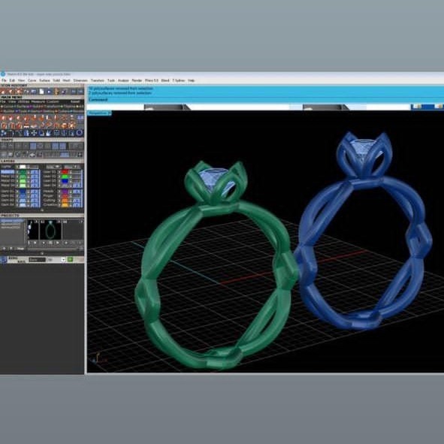This screenshot has width=444, height=444.
Task: Select the Gem 01 layer name
Action: click(8, 191)
